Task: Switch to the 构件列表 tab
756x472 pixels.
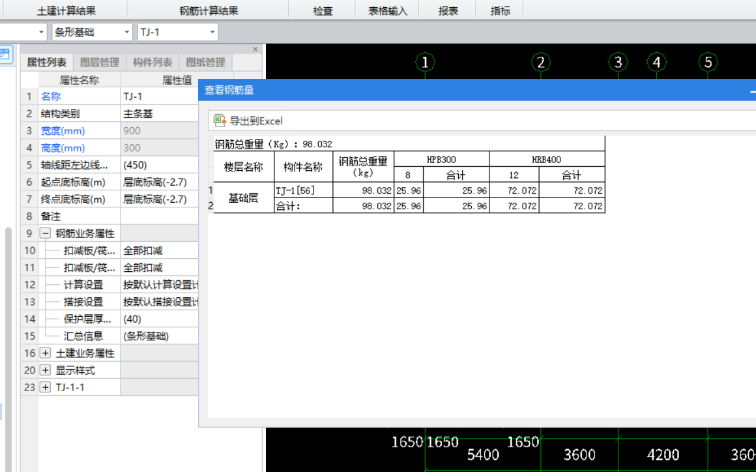Action: [x=153, y=62]
